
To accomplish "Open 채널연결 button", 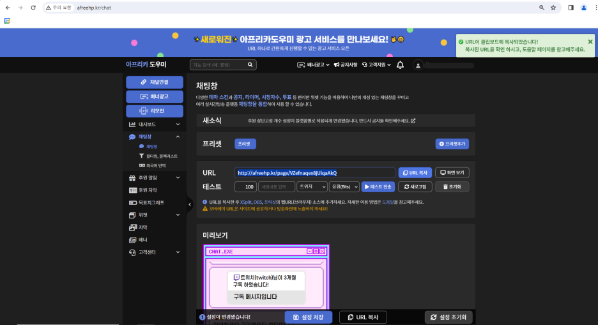I will 155,82.
